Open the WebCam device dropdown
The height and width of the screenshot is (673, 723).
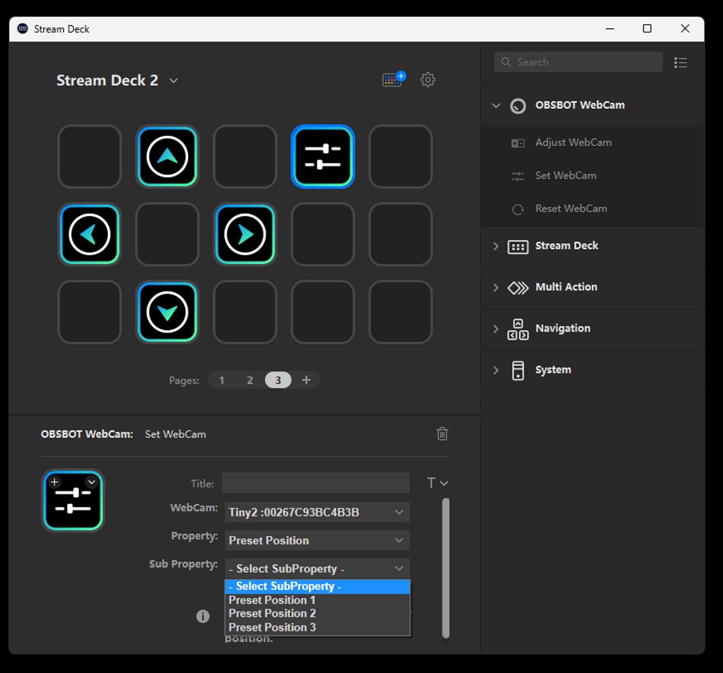click(x=317, y=512)
